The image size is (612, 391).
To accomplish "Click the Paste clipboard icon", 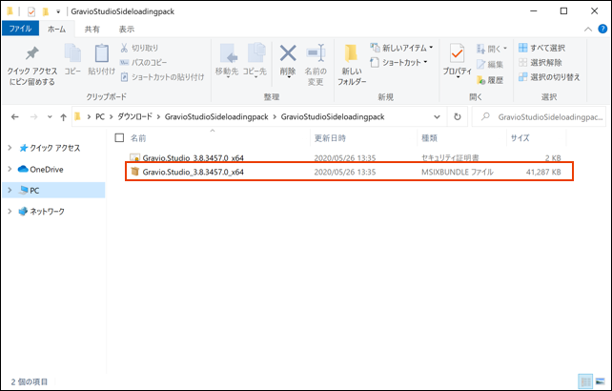I will point(101,59).
